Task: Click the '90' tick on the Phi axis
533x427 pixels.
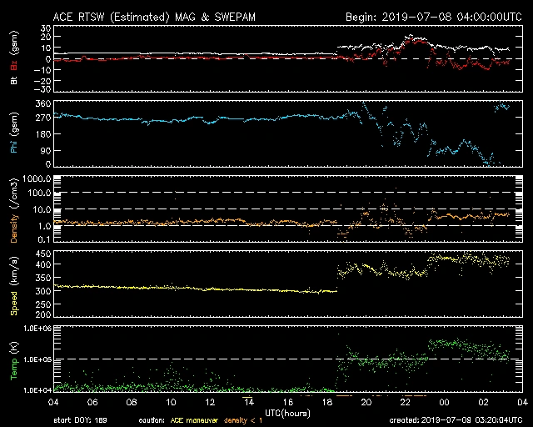Action: point(46,150)
